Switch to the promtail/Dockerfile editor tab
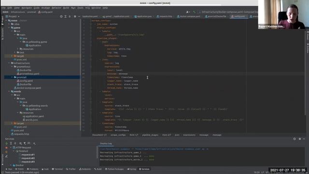The image size is (309, 174). [x=216, y=16]
